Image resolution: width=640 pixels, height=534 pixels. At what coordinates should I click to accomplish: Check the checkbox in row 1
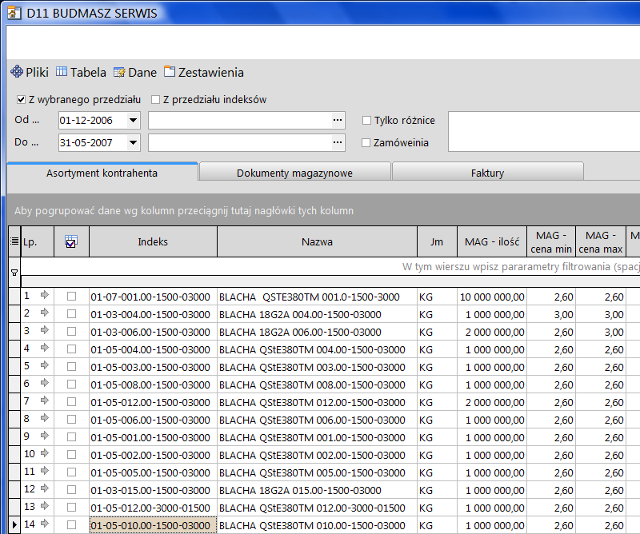[71, 296]
